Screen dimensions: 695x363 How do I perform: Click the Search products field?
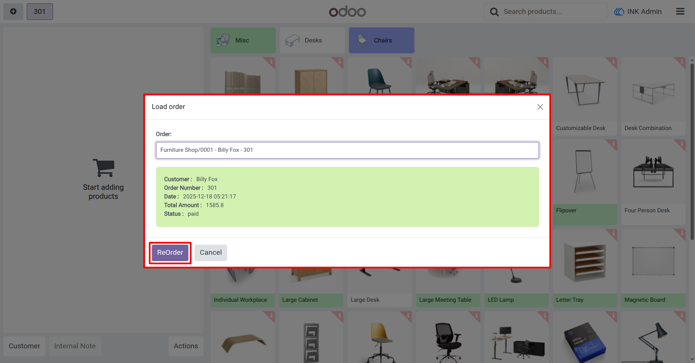pos(545,12)
